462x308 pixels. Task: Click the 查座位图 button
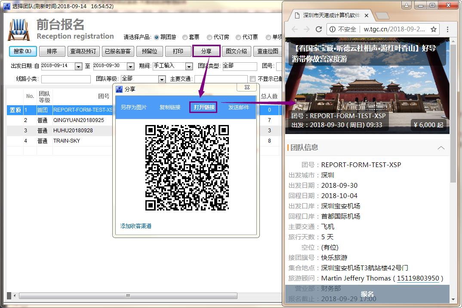268,51
